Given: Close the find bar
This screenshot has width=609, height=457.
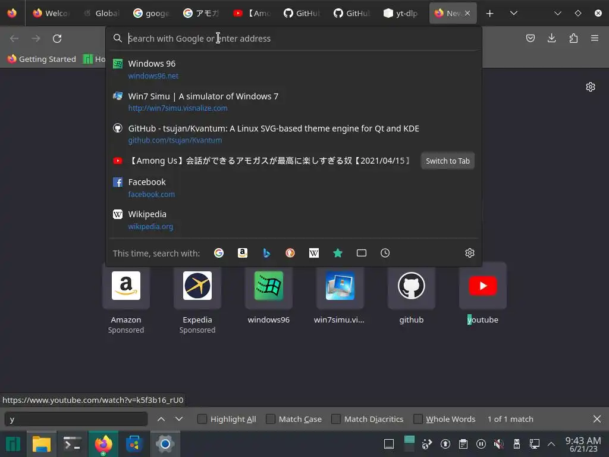Looking at the screenshot, I should [x=597, y=419].
